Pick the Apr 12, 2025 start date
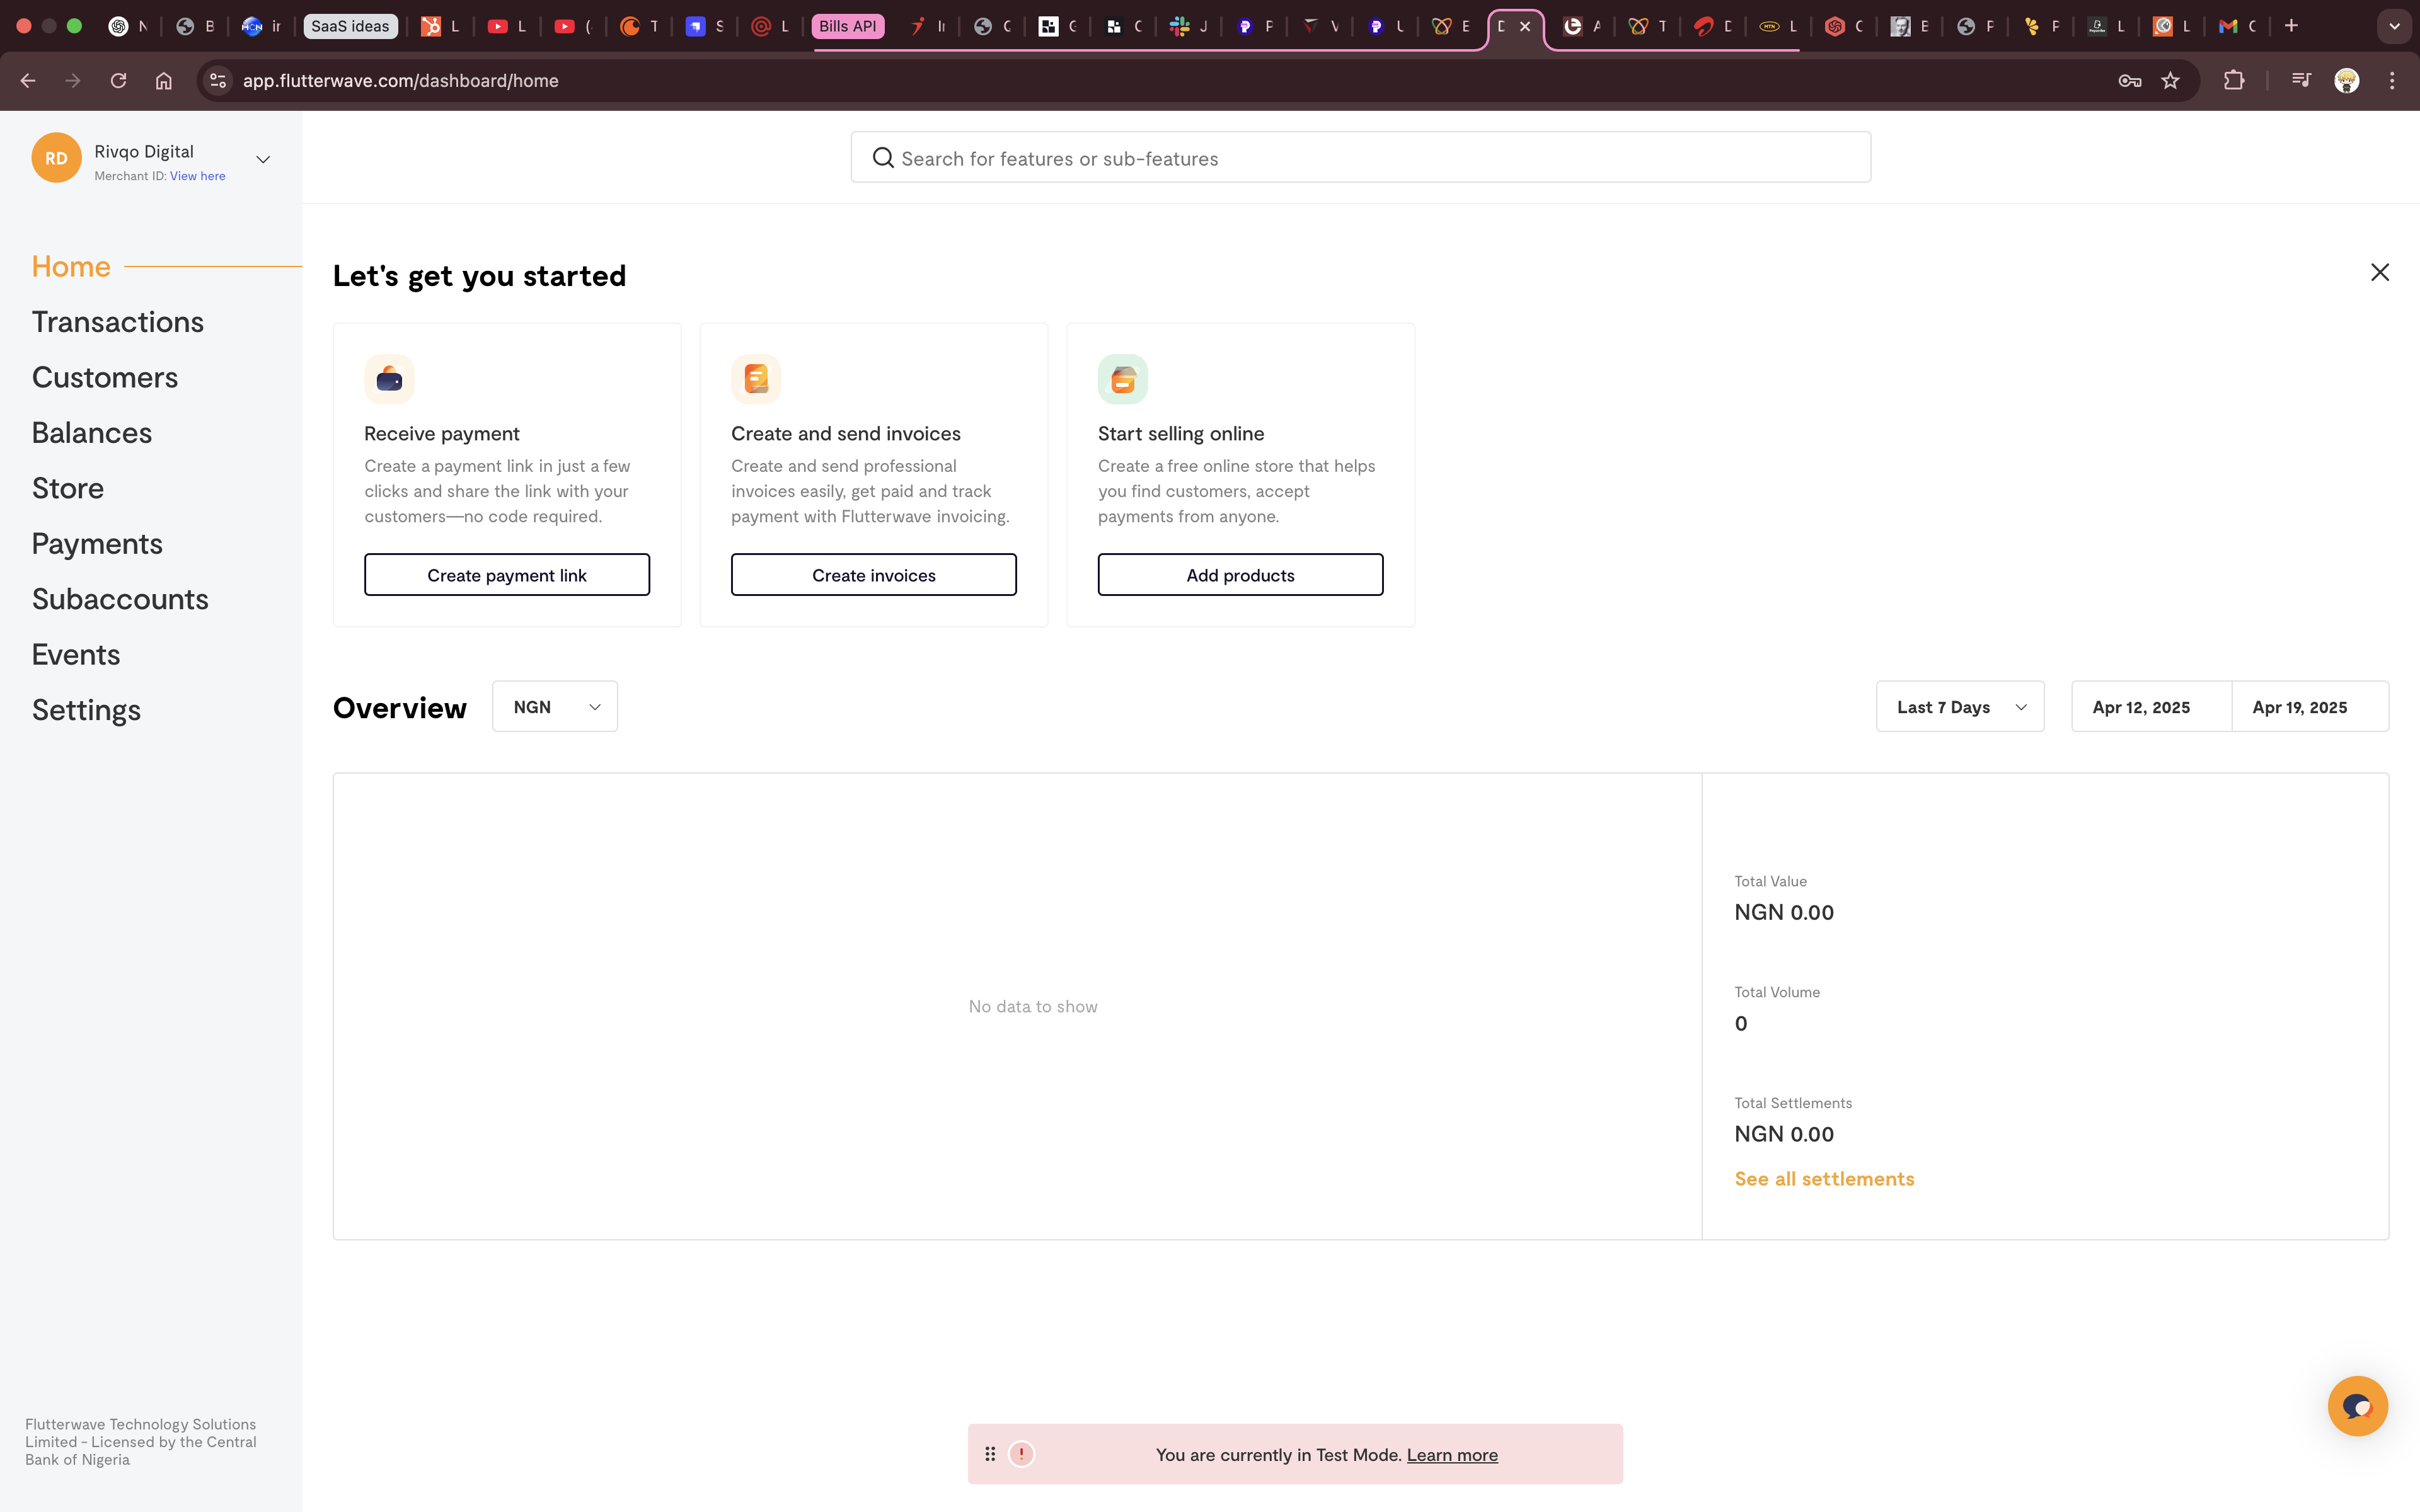The image size is (2420, 1512). 2151,707
